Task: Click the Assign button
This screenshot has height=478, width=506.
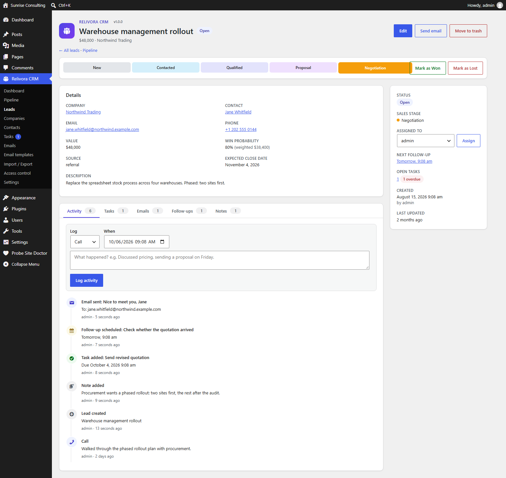Action: (x=468, y=141)
